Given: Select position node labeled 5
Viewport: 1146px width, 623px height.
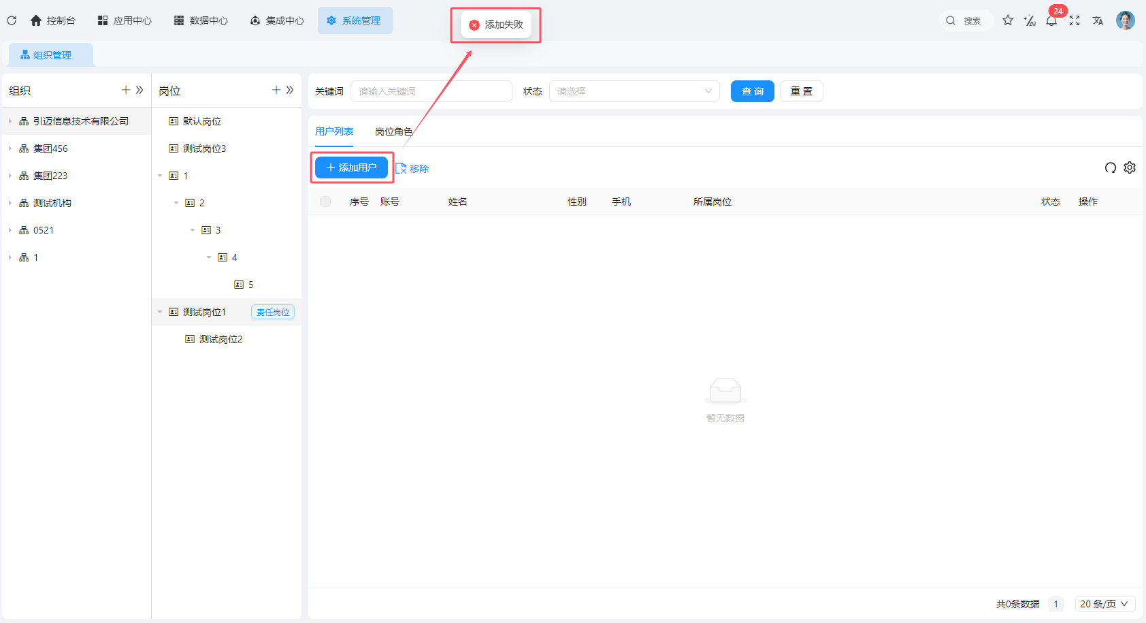Looking at the screenshot, I should pos(227,285).
